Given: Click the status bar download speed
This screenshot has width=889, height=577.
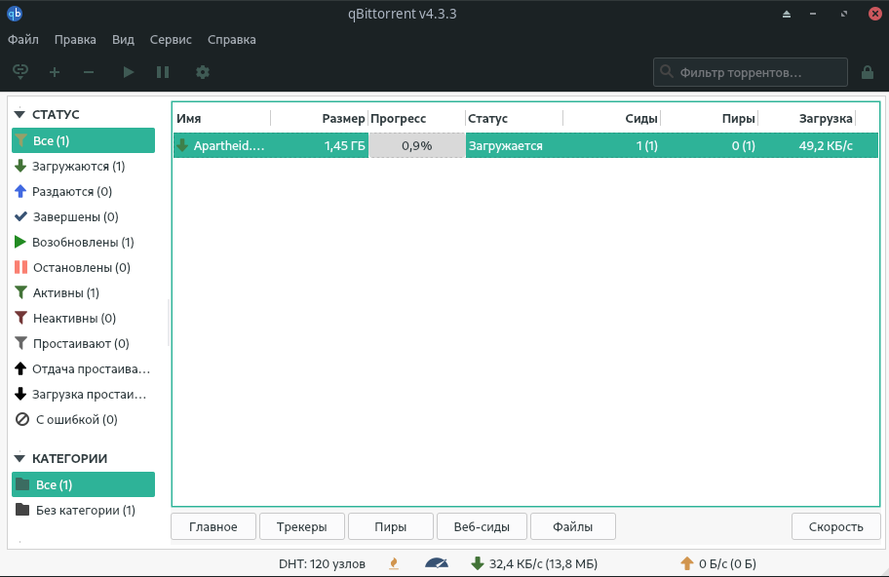Looking at the screenshot, I should pyautogui.click(x=534, y=563).
